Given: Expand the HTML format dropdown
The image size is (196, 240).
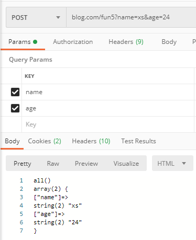Looking at the screenshot, I should coord(172,163).
